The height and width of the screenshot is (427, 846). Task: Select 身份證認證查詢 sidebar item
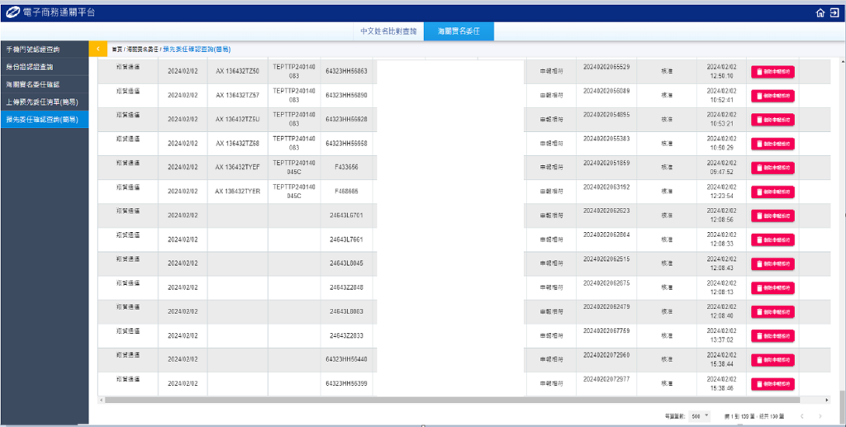(30, 67)
